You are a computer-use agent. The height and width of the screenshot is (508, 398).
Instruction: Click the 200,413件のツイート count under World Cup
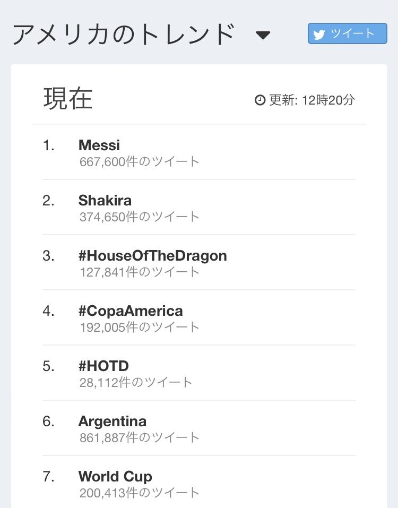coord(140,493)
